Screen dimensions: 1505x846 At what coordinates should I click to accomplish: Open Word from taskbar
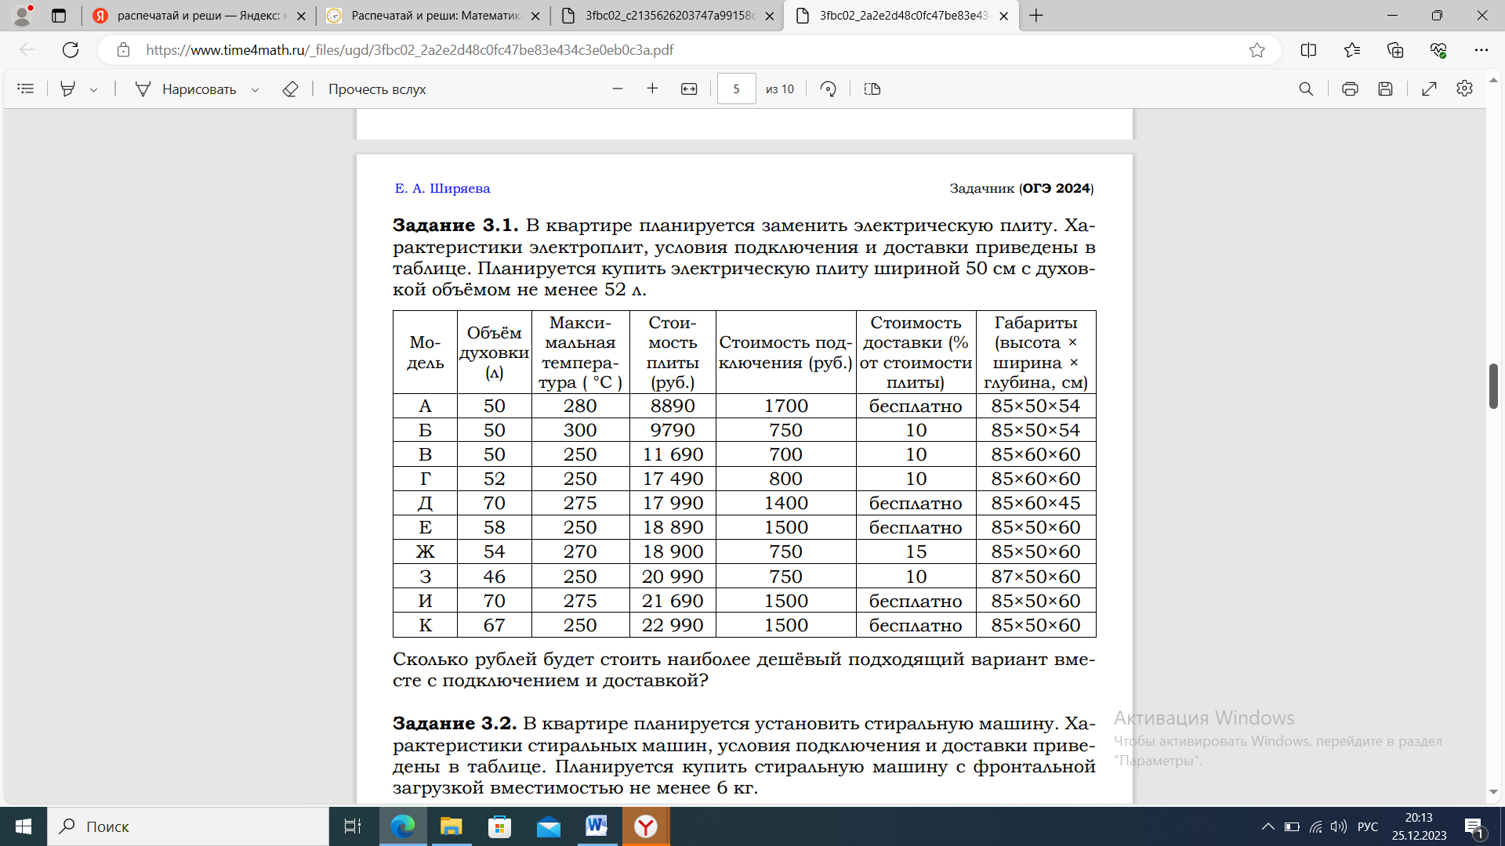click(597, 826)
